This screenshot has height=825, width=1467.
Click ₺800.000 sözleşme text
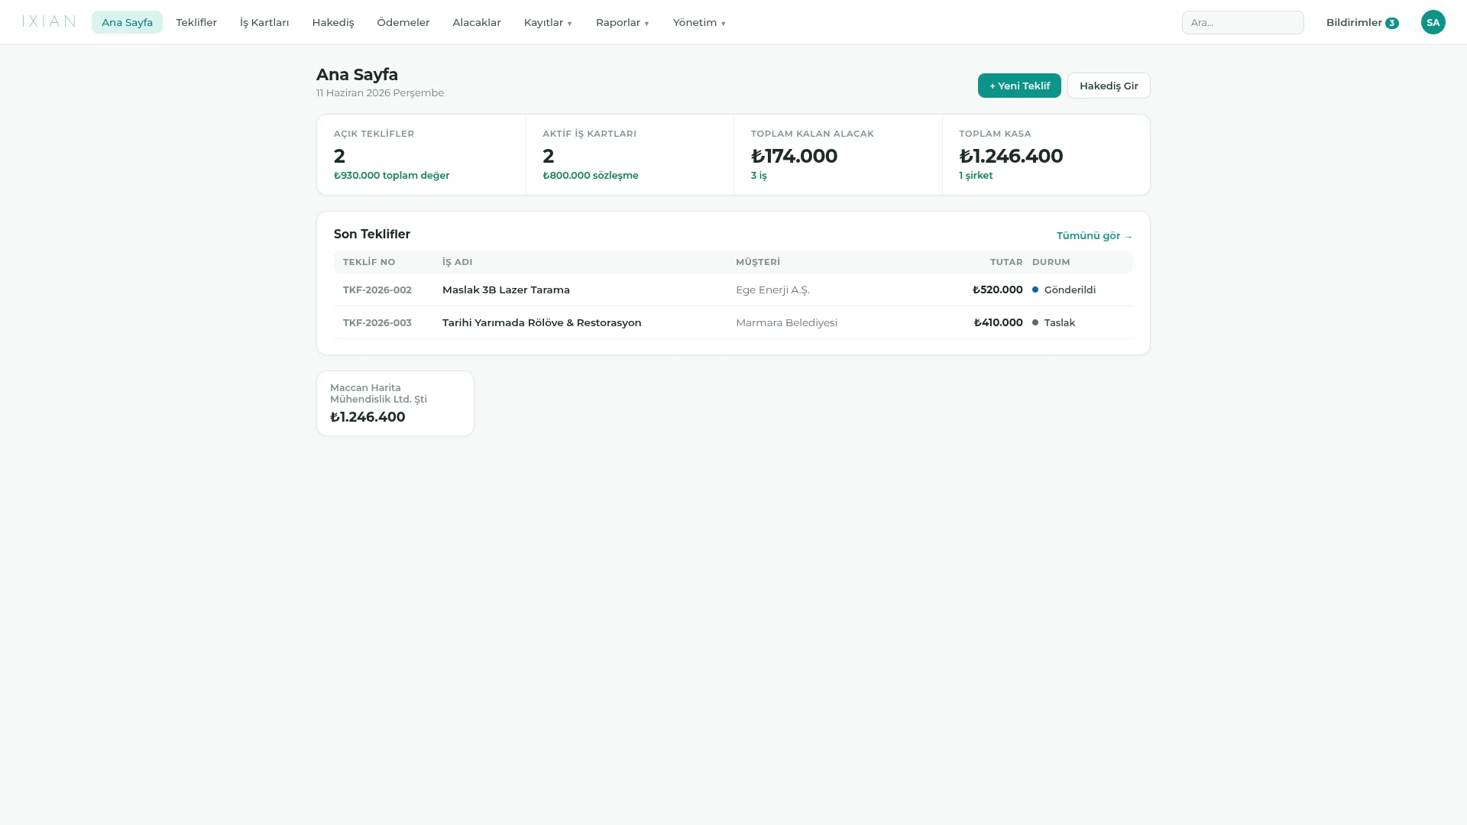pos(590,175)
